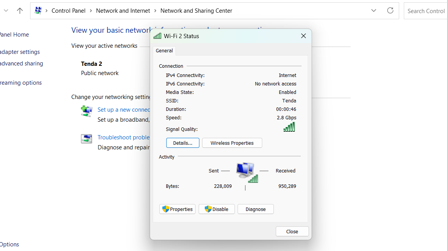The image size is (447, 251).
Task: Click the Troubleshoot problems icon
Action: pyautogui.click(x=86, y=139)
